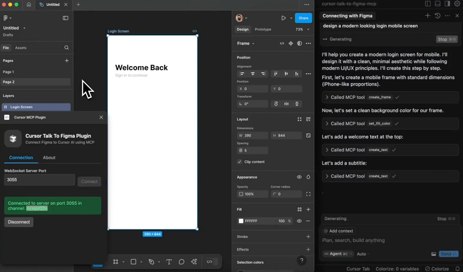Click the Share button
463x272 pixels.
pos(303,18)
